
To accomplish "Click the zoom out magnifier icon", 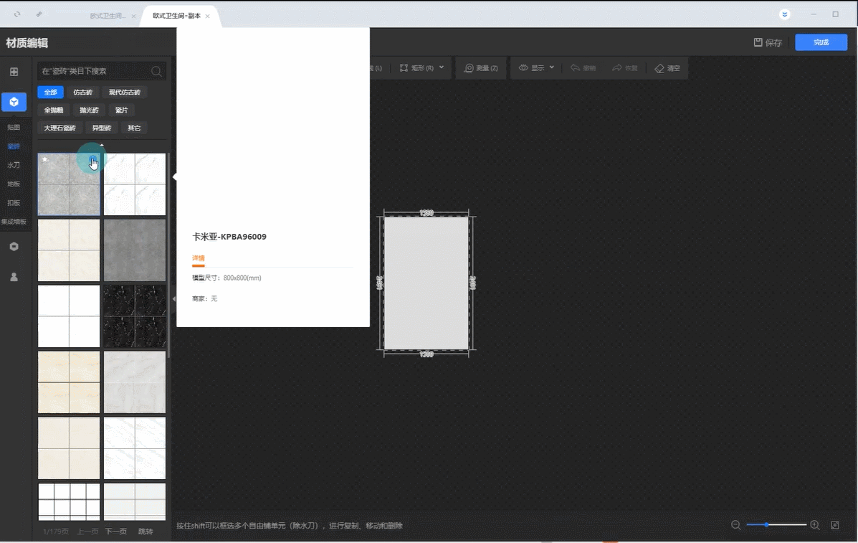I will point(735,525).
